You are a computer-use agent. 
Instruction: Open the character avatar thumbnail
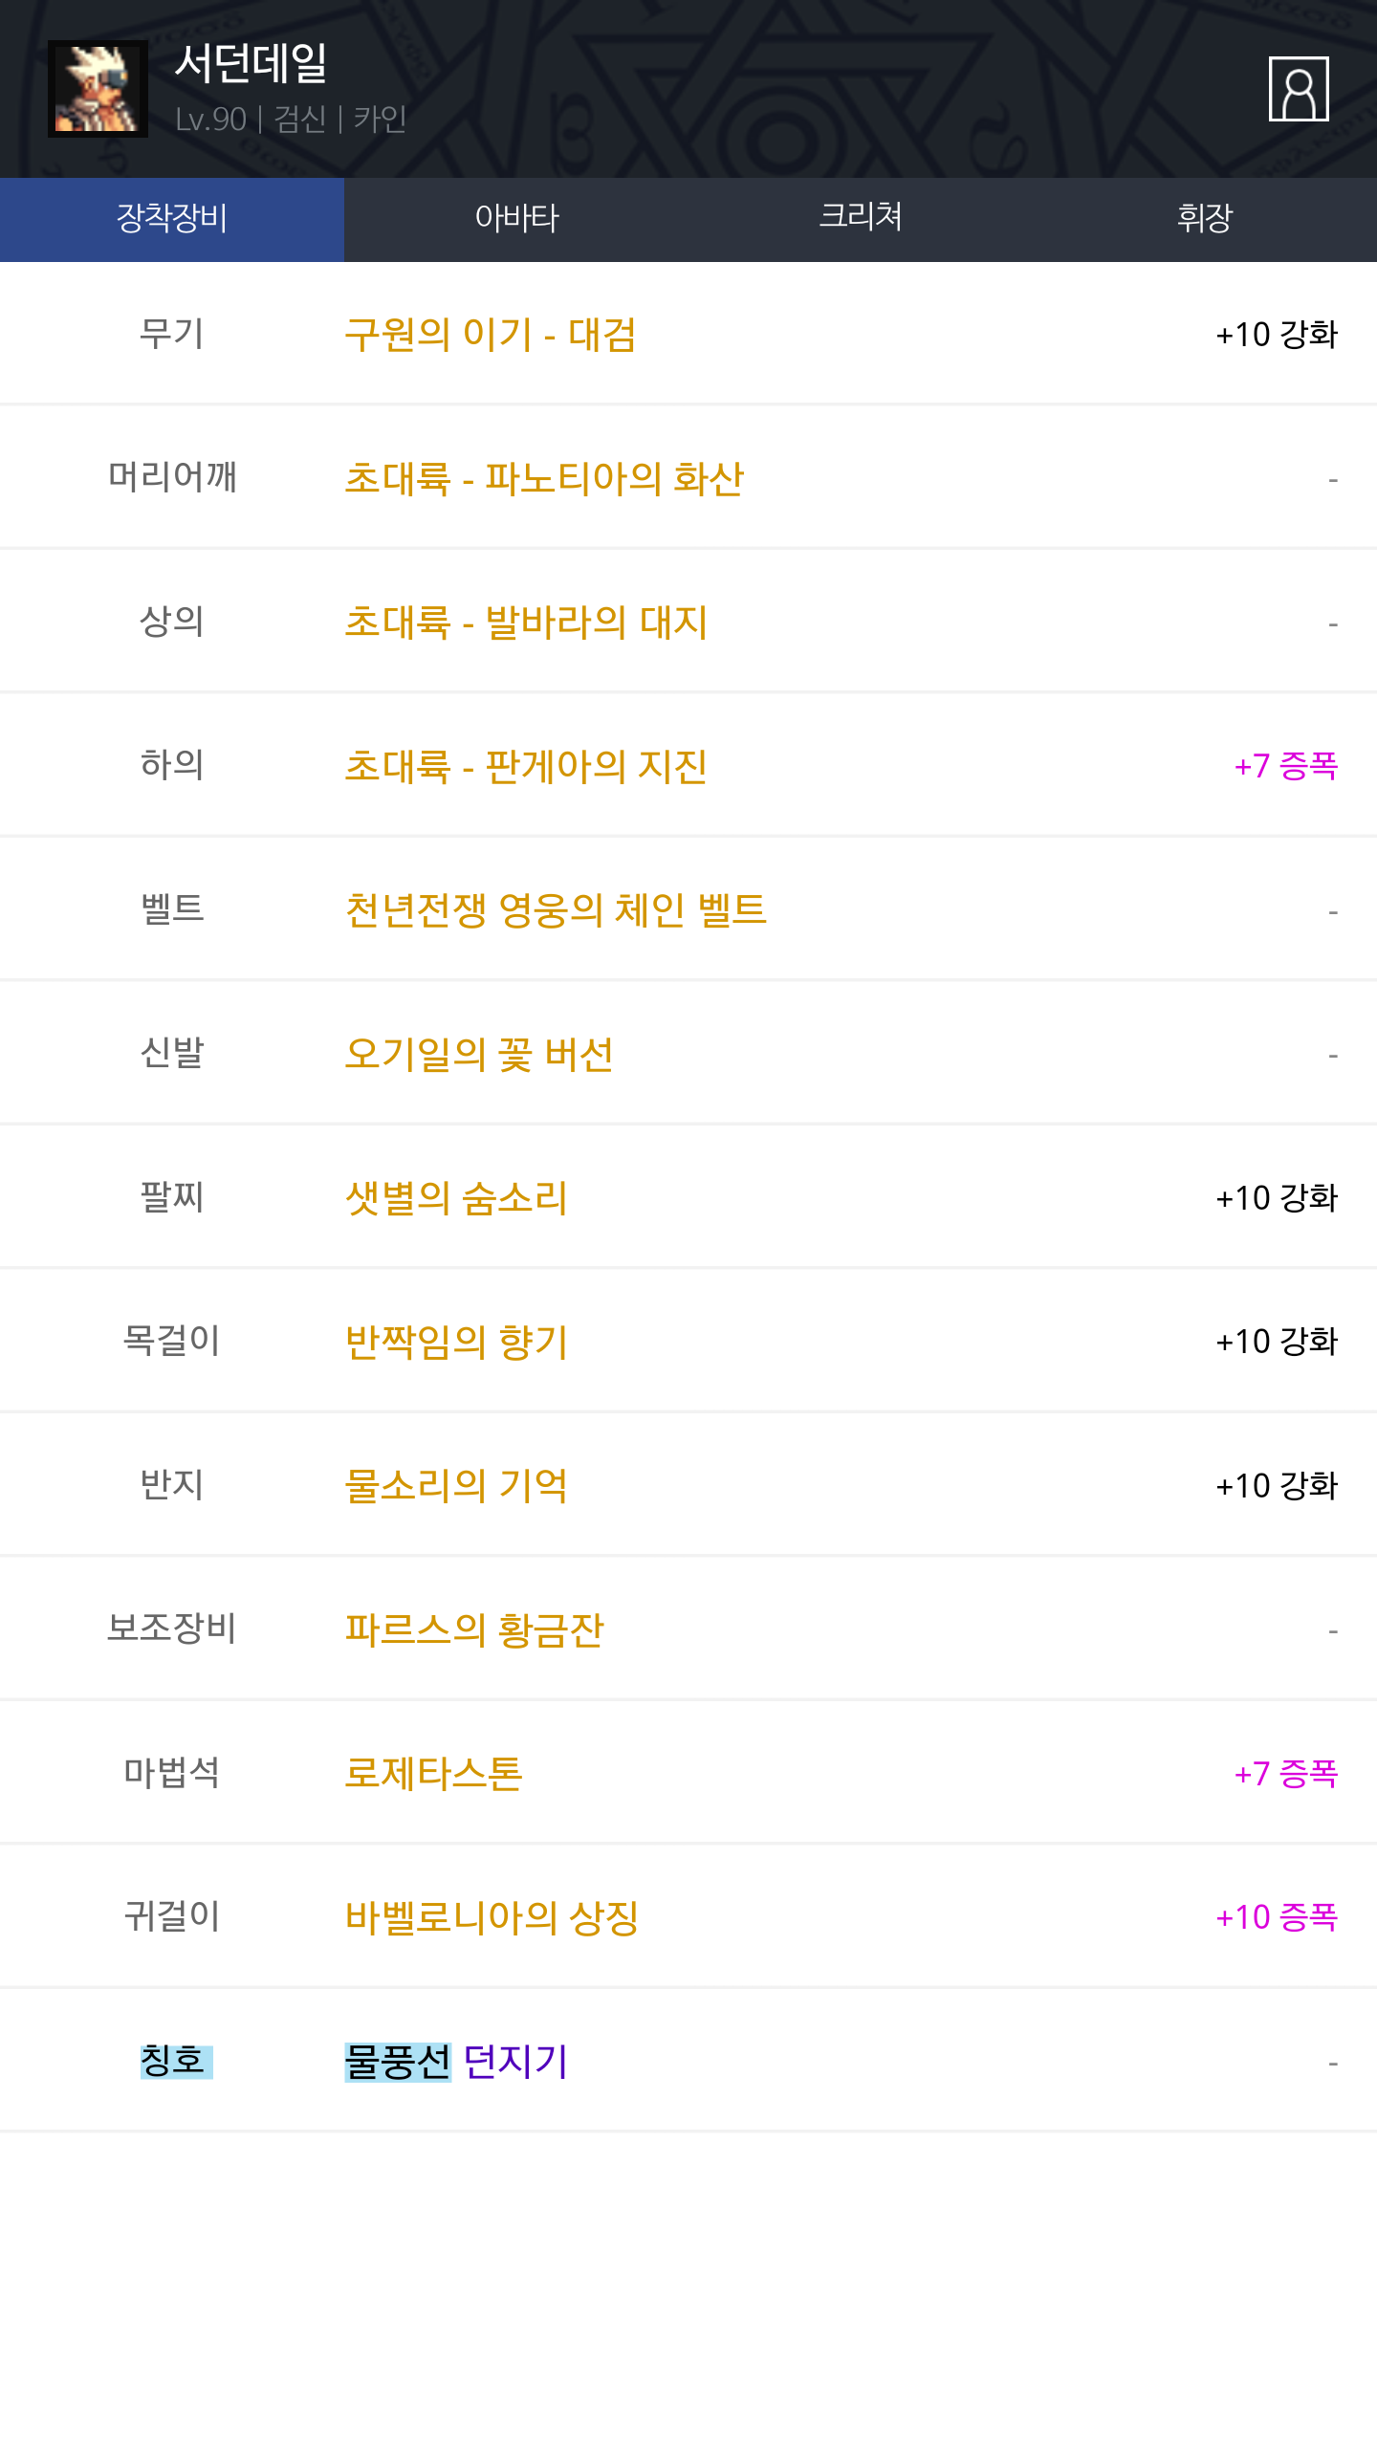98,89
